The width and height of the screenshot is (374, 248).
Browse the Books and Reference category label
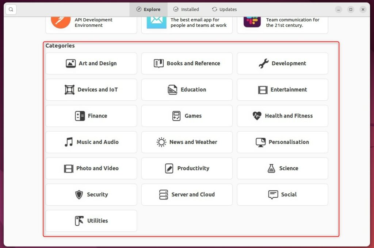pos(194,63)
